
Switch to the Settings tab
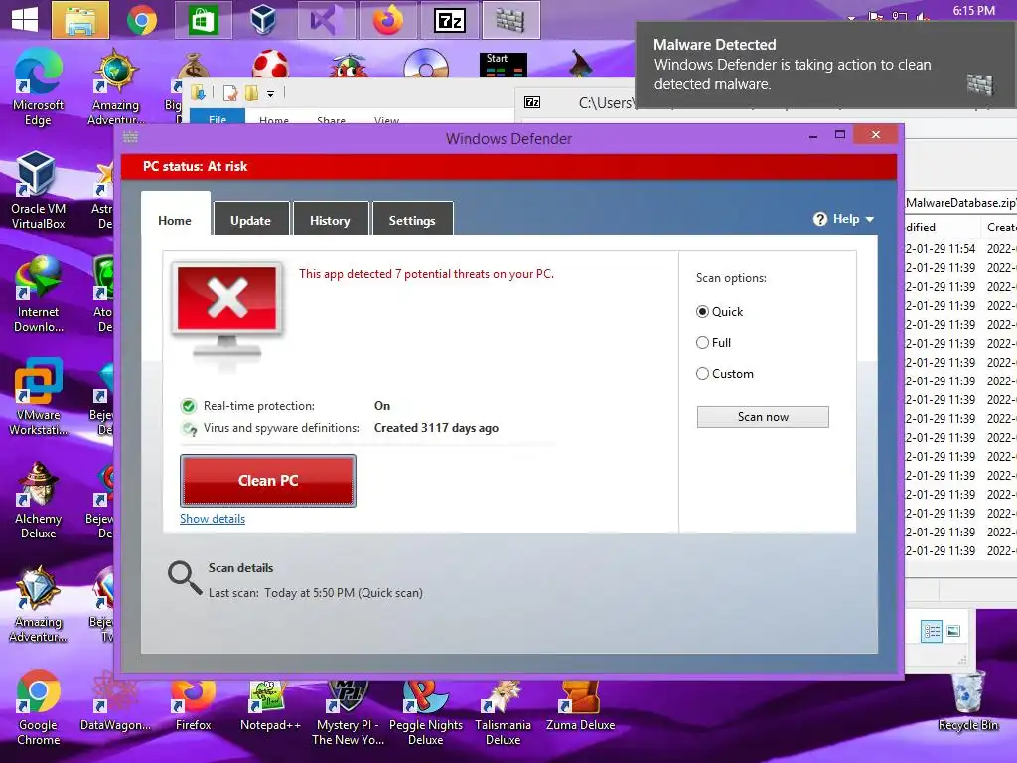[412, 220]
